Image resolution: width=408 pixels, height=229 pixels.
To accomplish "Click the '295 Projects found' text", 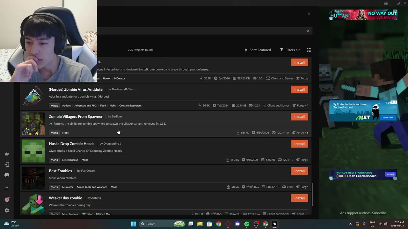I will coord(140,50).
